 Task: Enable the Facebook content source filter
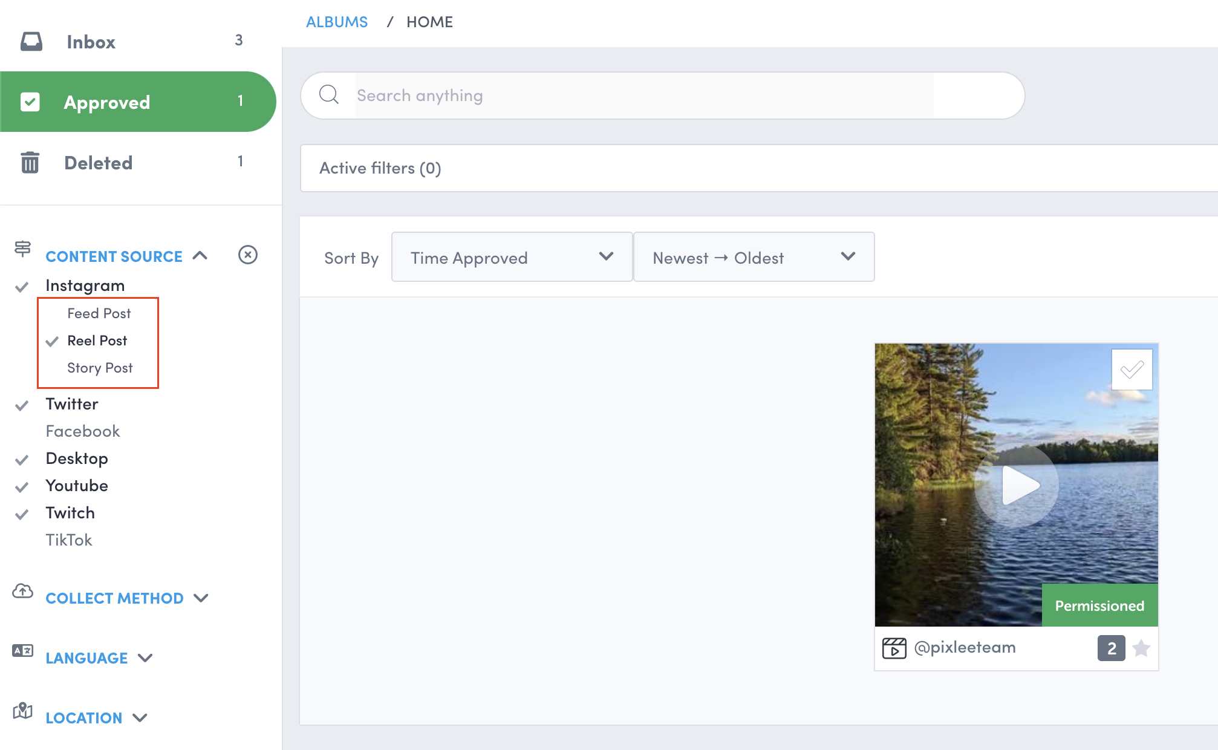tap(83, 431)
